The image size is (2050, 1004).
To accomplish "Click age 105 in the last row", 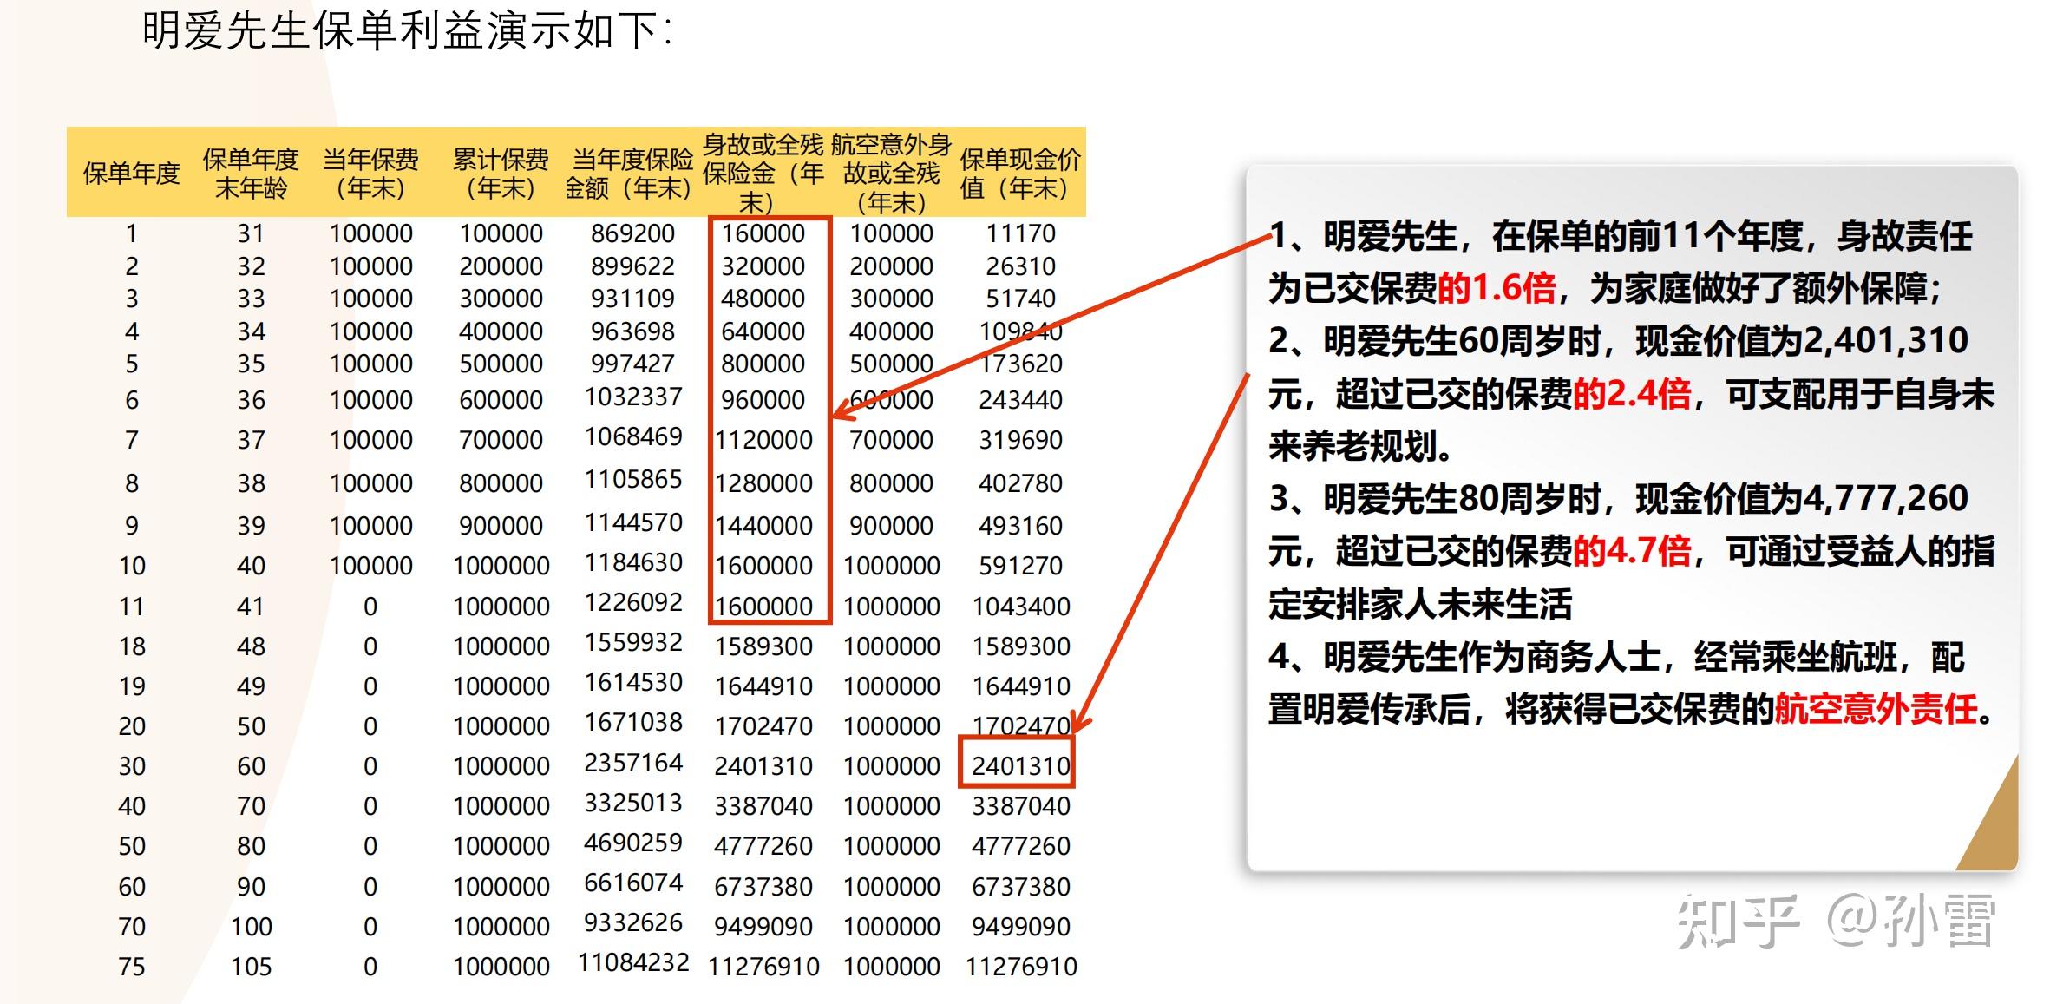I will 251,967.
